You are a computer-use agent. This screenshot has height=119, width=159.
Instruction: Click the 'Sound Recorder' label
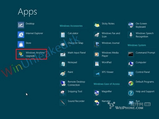(x=76, y=101)
